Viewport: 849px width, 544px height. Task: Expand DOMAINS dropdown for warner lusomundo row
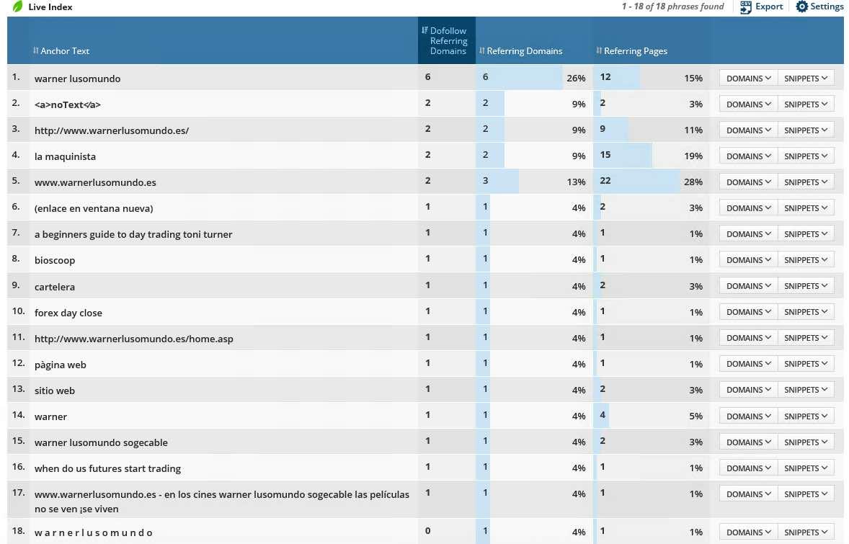click(748, 79)
